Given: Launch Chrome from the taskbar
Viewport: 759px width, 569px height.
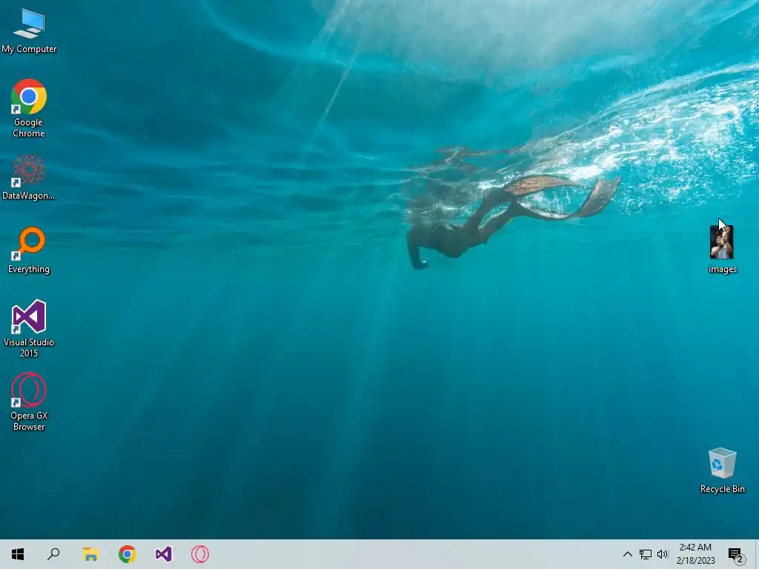Looking at the screenshot, I should 127,554.
